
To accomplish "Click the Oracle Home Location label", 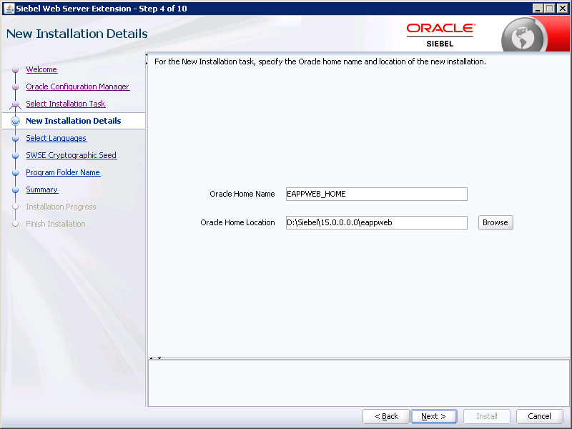I will [x=237, y=222].
